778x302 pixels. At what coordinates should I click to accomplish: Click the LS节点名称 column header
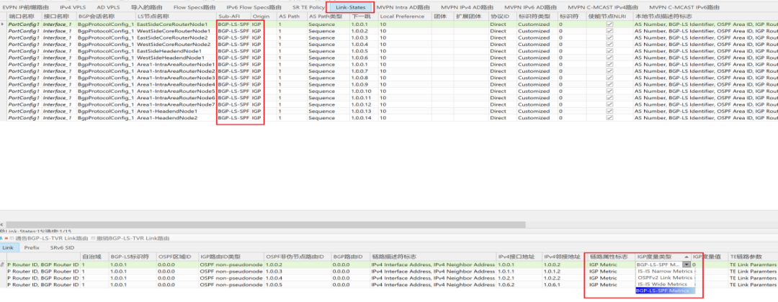click(153, 15)
